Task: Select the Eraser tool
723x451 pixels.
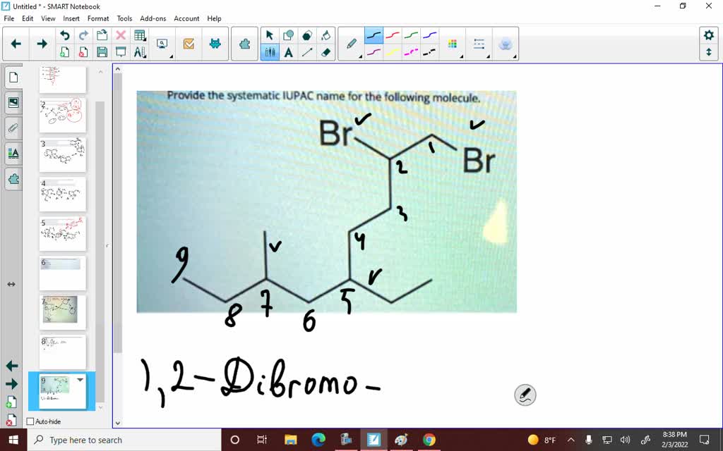Action: coord(326,51)
